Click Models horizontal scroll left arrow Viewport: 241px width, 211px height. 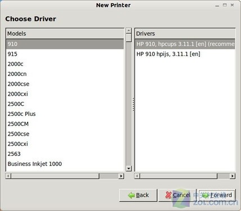[x=8, y=176]
